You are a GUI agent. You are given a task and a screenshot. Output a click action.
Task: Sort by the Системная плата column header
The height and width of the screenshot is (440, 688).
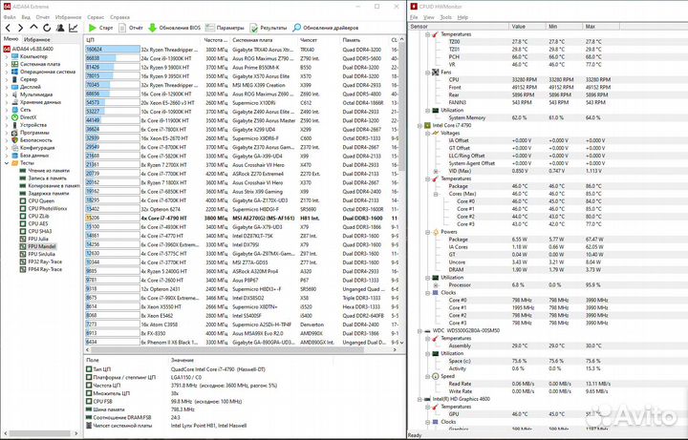coord(264,40)
